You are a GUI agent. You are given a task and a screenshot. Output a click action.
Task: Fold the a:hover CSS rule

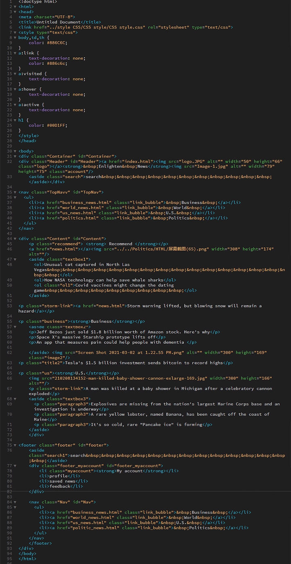click(x=15, y=89)
